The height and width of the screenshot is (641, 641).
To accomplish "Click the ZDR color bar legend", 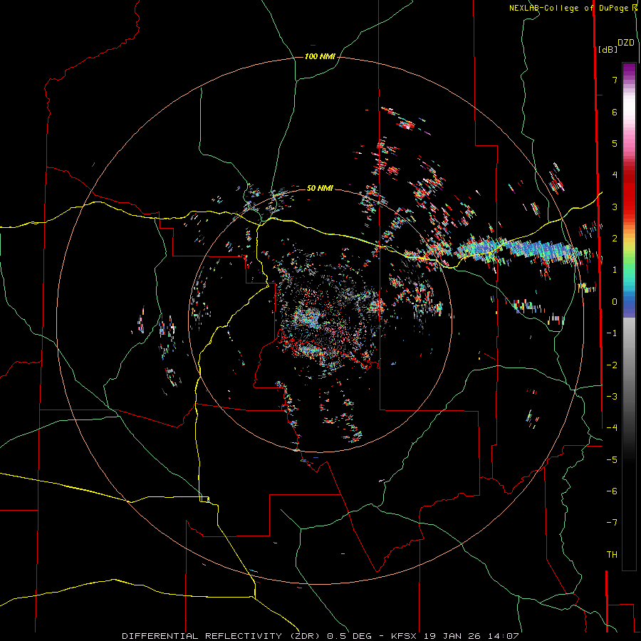I will click(x=629, y=316).
